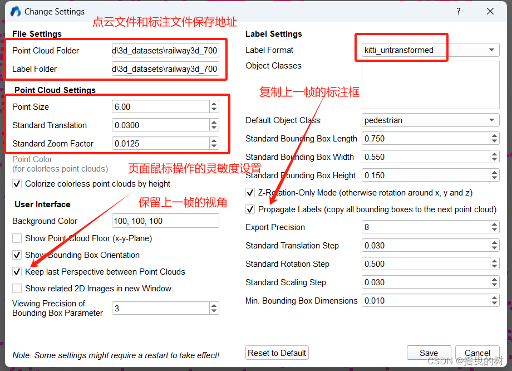This screenshot has height=371, width=512.
Task: Decrease Viewing Precision stepper value
Action: point(214,311)
